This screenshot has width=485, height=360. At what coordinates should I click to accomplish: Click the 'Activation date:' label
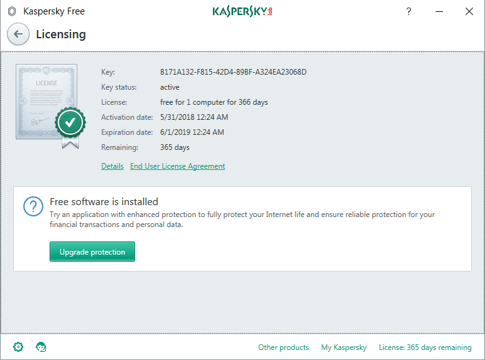(x=127, y=117)
